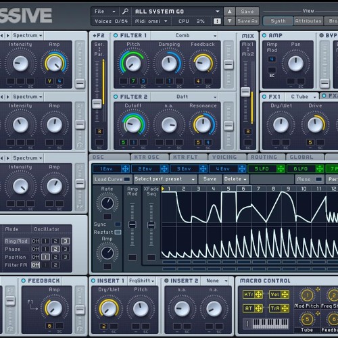Toggle the Insert 1 power button
This screenshot has height=338, width=338.
93,281
